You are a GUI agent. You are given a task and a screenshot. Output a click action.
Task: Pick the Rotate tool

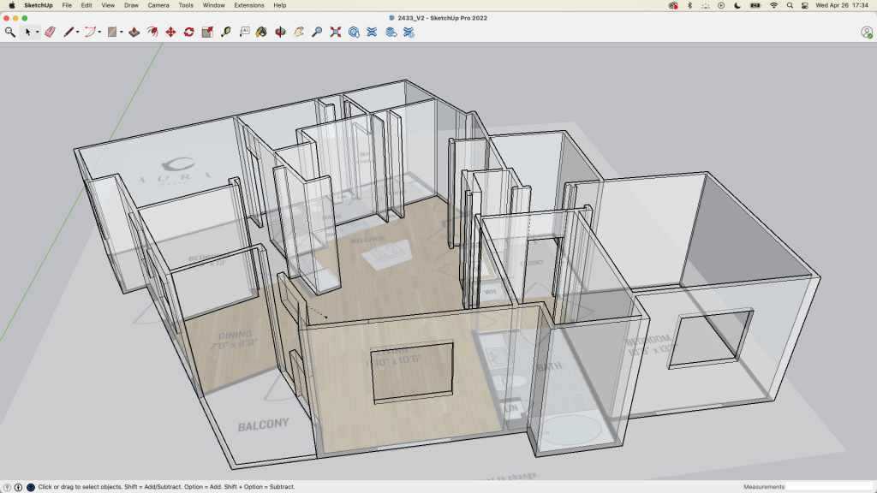pos(188,32)
